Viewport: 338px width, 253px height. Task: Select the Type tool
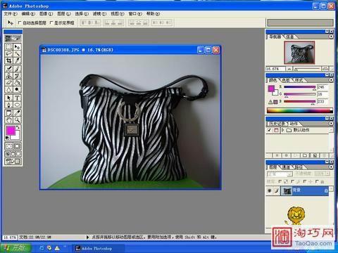[17, 98]
